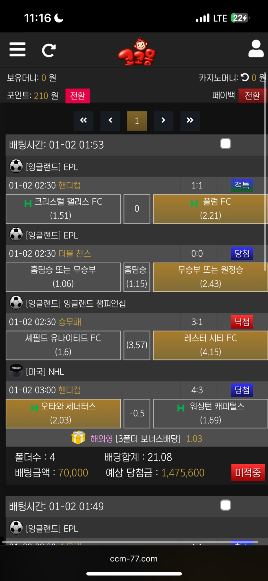
Task: Tap the 당첨 badge on 더블 찬스
Action: point(242,253)
